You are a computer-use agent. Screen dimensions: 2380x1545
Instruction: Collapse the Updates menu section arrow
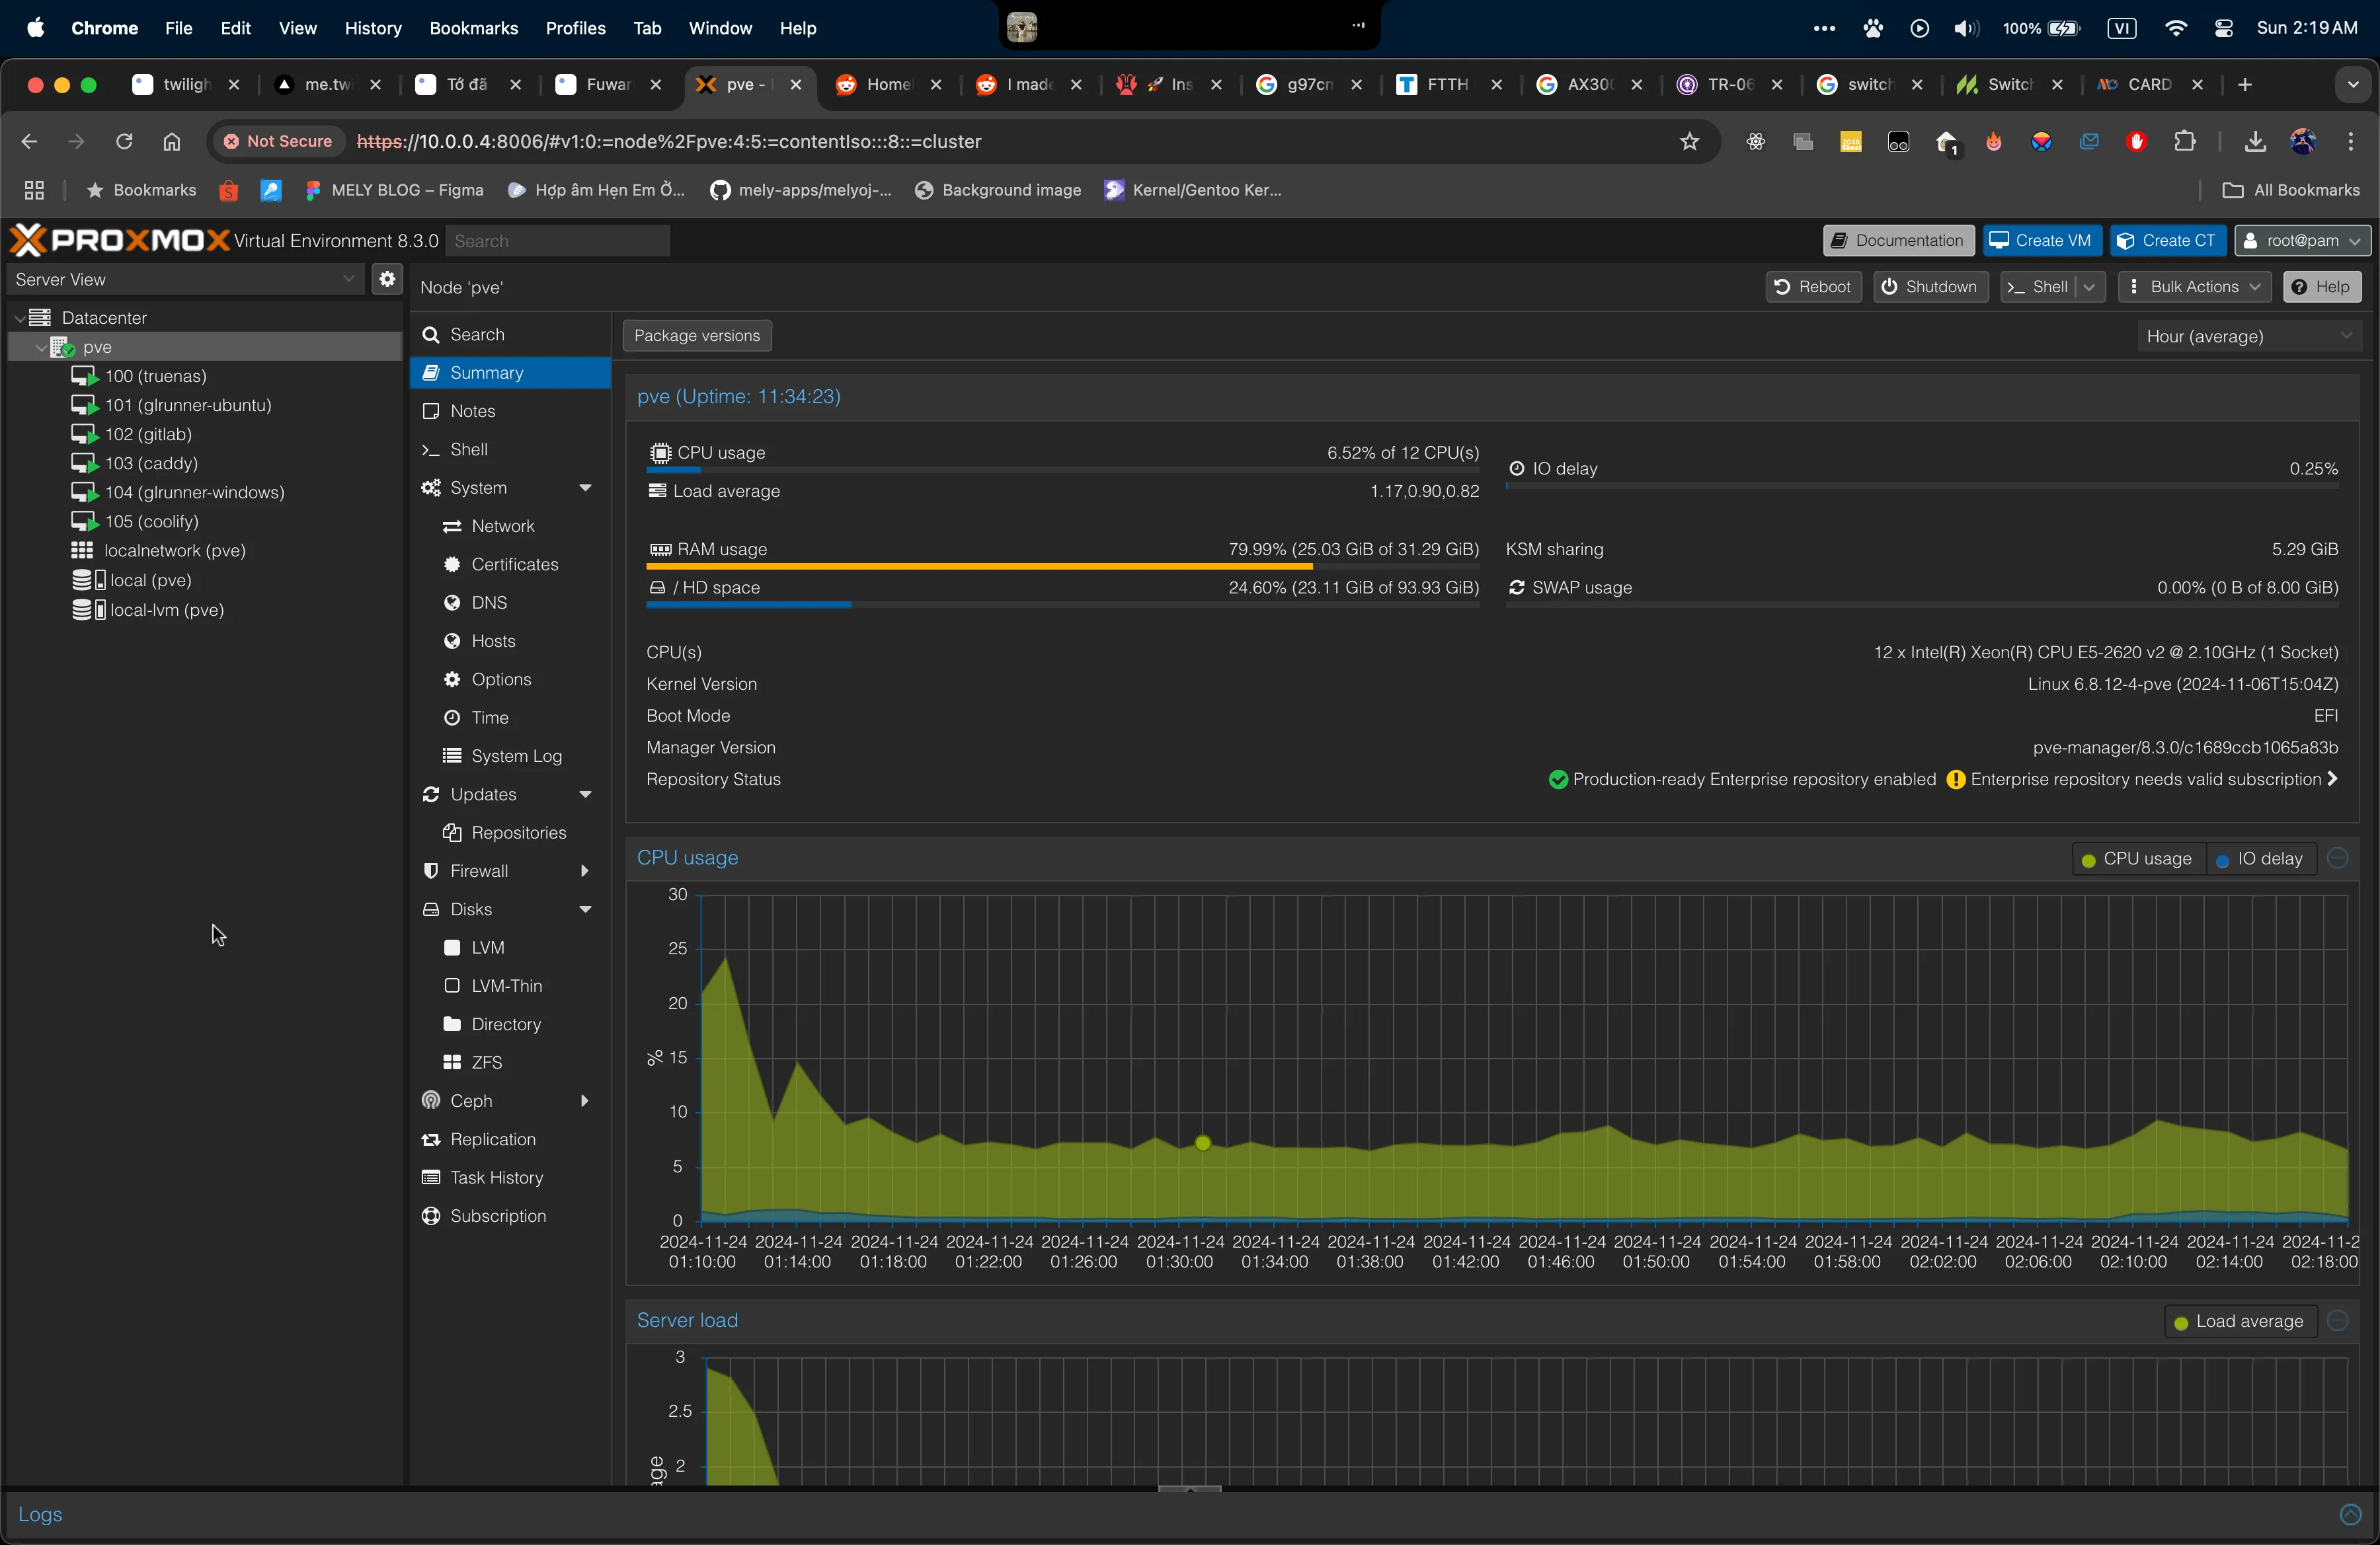585,794
